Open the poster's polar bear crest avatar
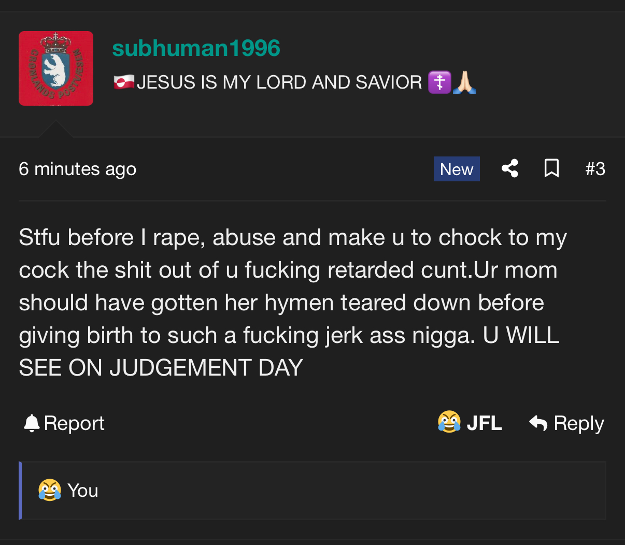Screen dimensions: 625x545 click(x=56, y=68)
